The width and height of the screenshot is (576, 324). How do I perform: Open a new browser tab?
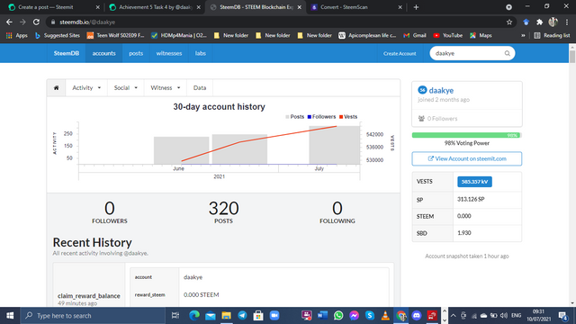tap(416, 7)
